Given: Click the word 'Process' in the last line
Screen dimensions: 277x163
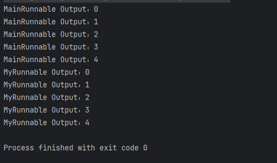Looking at the screenshot, I should pyautogui.click(x=19, y=148).
